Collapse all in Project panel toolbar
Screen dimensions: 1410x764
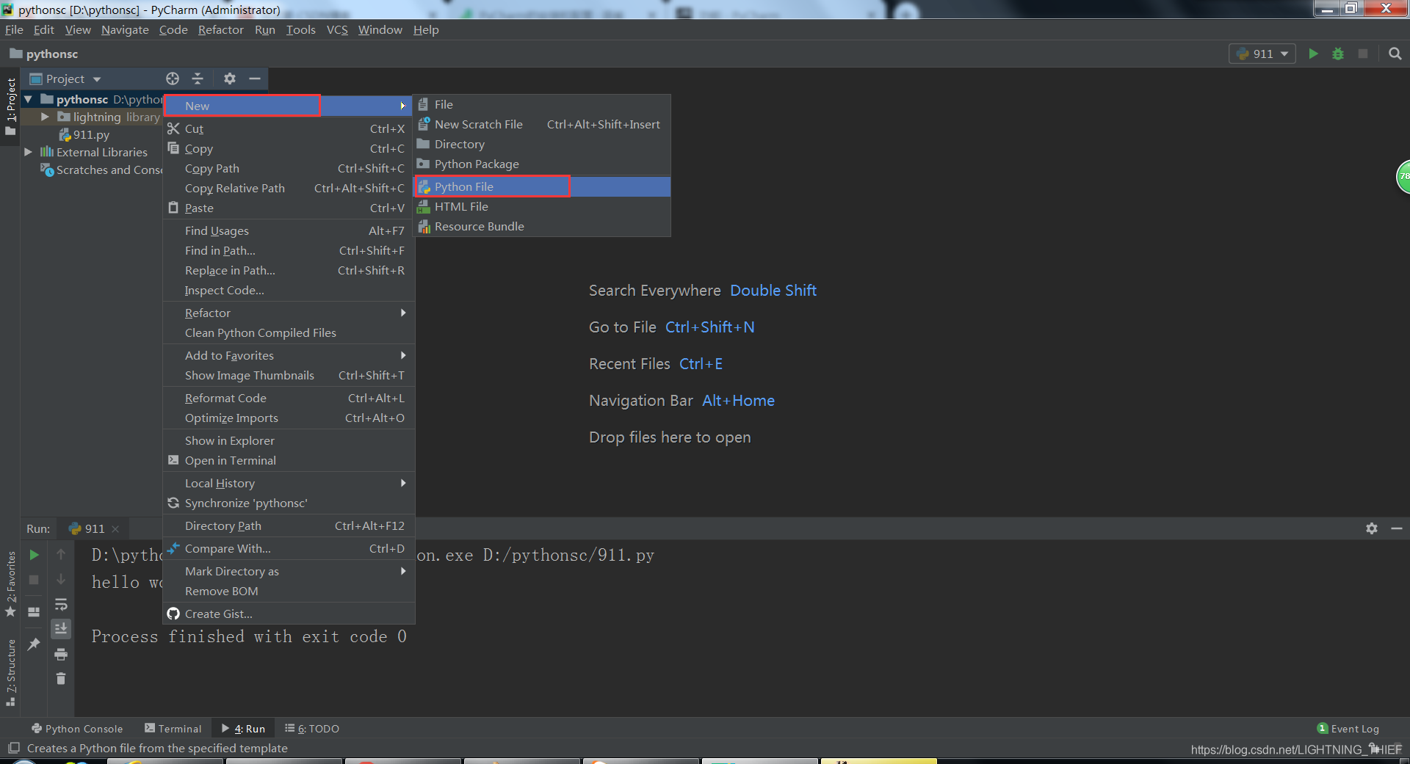198,79
